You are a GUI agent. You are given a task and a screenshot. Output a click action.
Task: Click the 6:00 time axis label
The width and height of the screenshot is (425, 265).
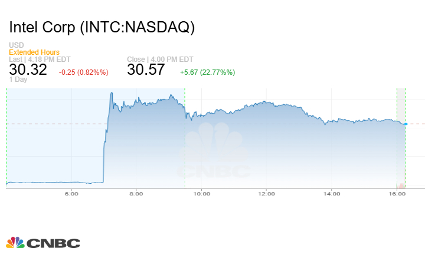tap(71, 193)
